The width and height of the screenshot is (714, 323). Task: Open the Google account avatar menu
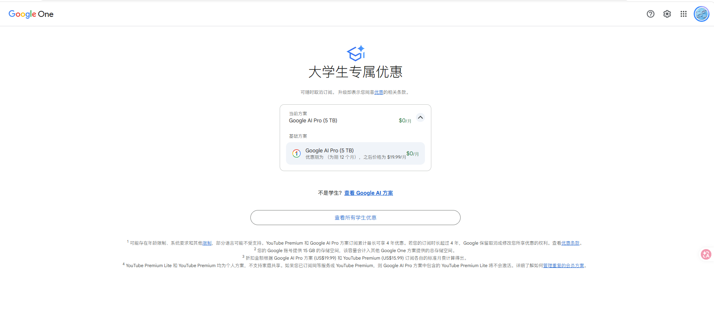point(701,14)
